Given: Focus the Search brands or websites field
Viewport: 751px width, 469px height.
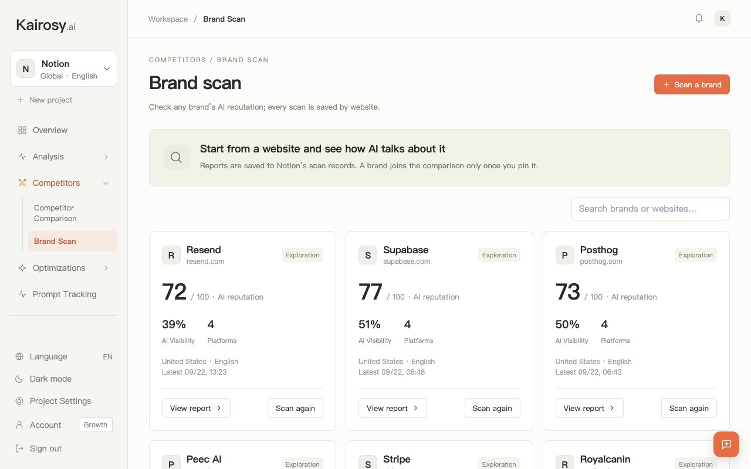Looking at the screenshot, I should (650, 209).
